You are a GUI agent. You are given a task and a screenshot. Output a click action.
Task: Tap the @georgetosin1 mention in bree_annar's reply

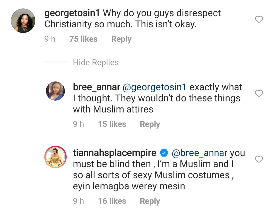[155, 87]
